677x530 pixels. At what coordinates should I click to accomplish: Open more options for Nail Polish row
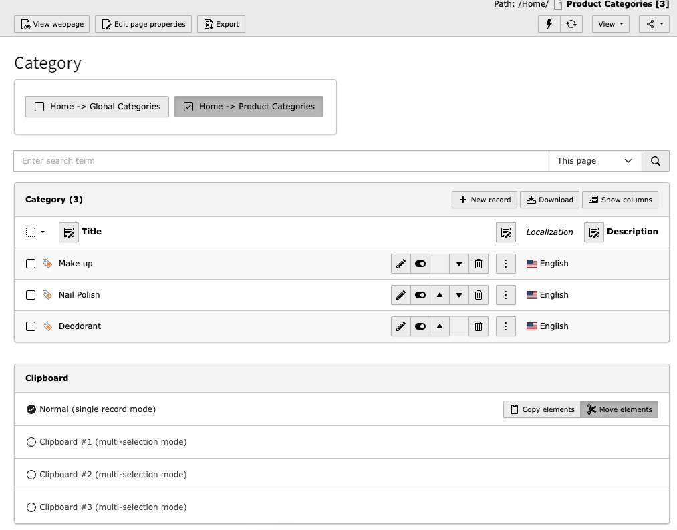pos(506,295)
